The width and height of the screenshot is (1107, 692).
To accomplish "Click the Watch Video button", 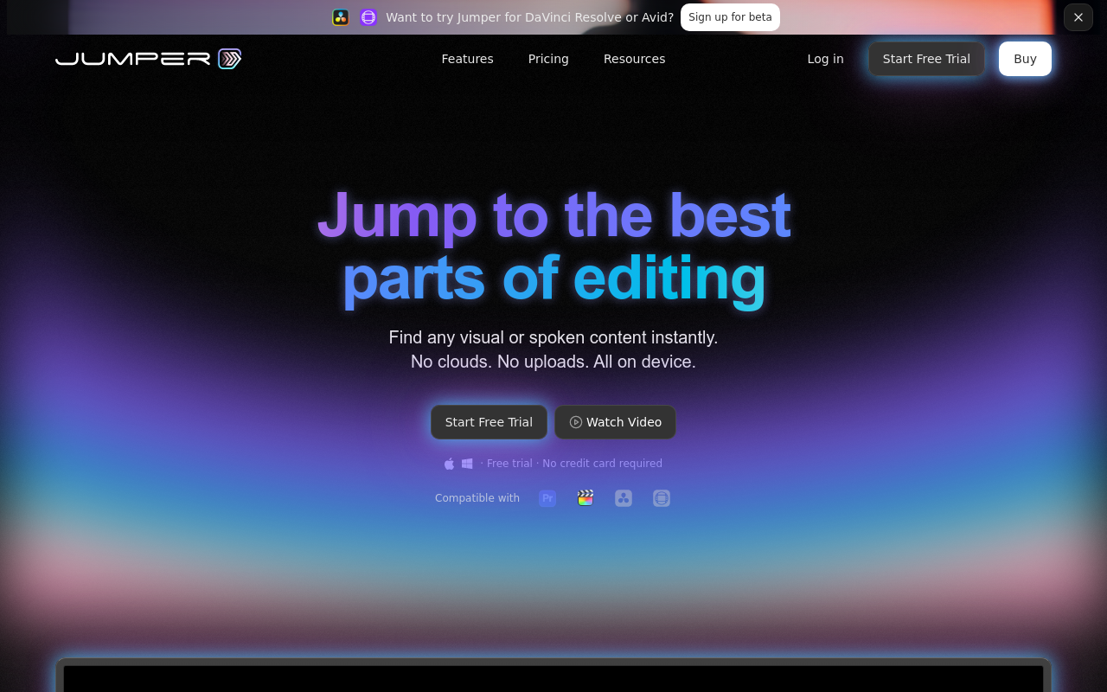I will [615, 422].
